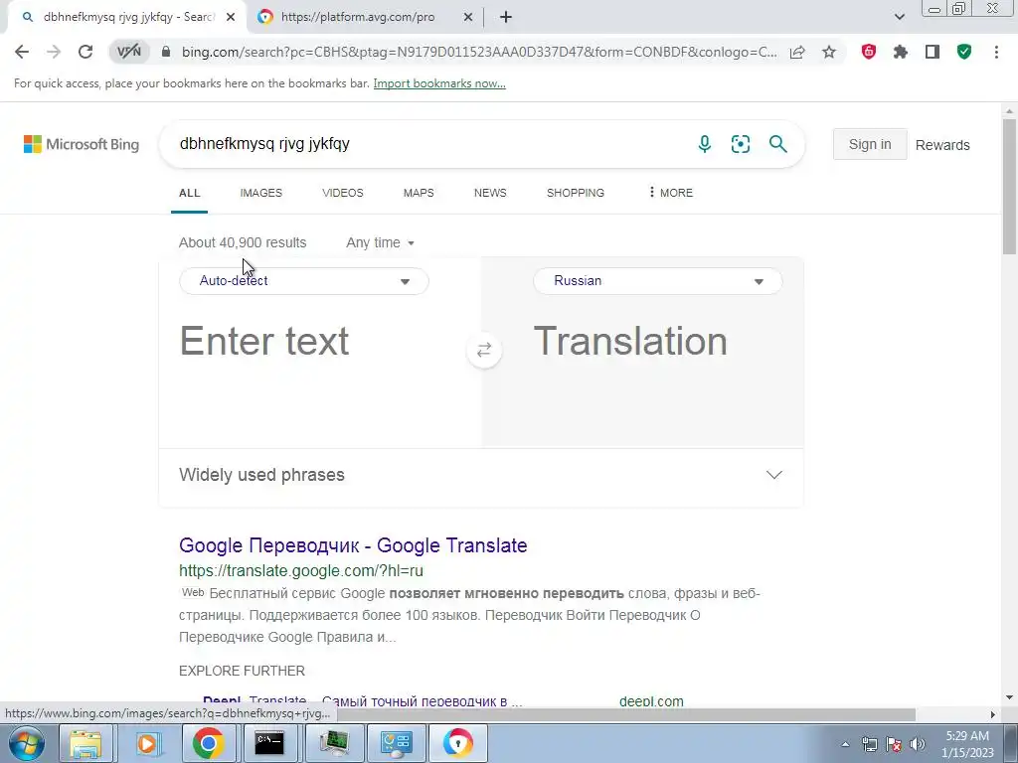
Task: Close the platform.avg.com tab
Action: [468, 18]
